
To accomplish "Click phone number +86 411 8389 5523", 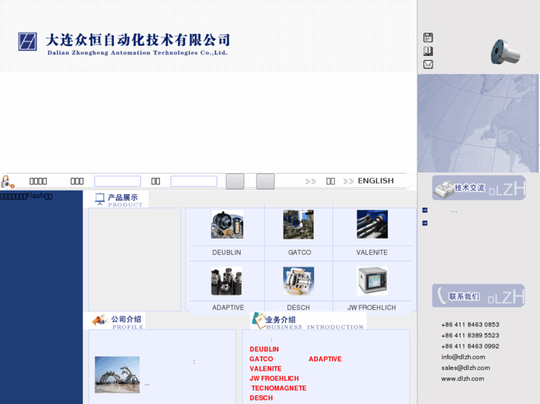I will coord(470,335).
